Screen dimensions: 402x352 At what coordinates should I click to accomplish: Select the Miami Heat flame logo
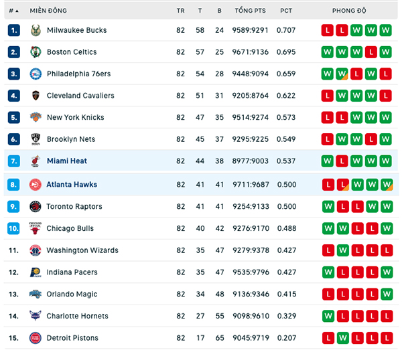[36, 161]
